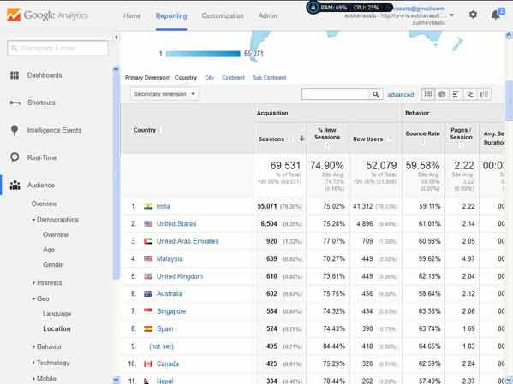
Task: Switch to Data table view icon
Action: (427, 94)
